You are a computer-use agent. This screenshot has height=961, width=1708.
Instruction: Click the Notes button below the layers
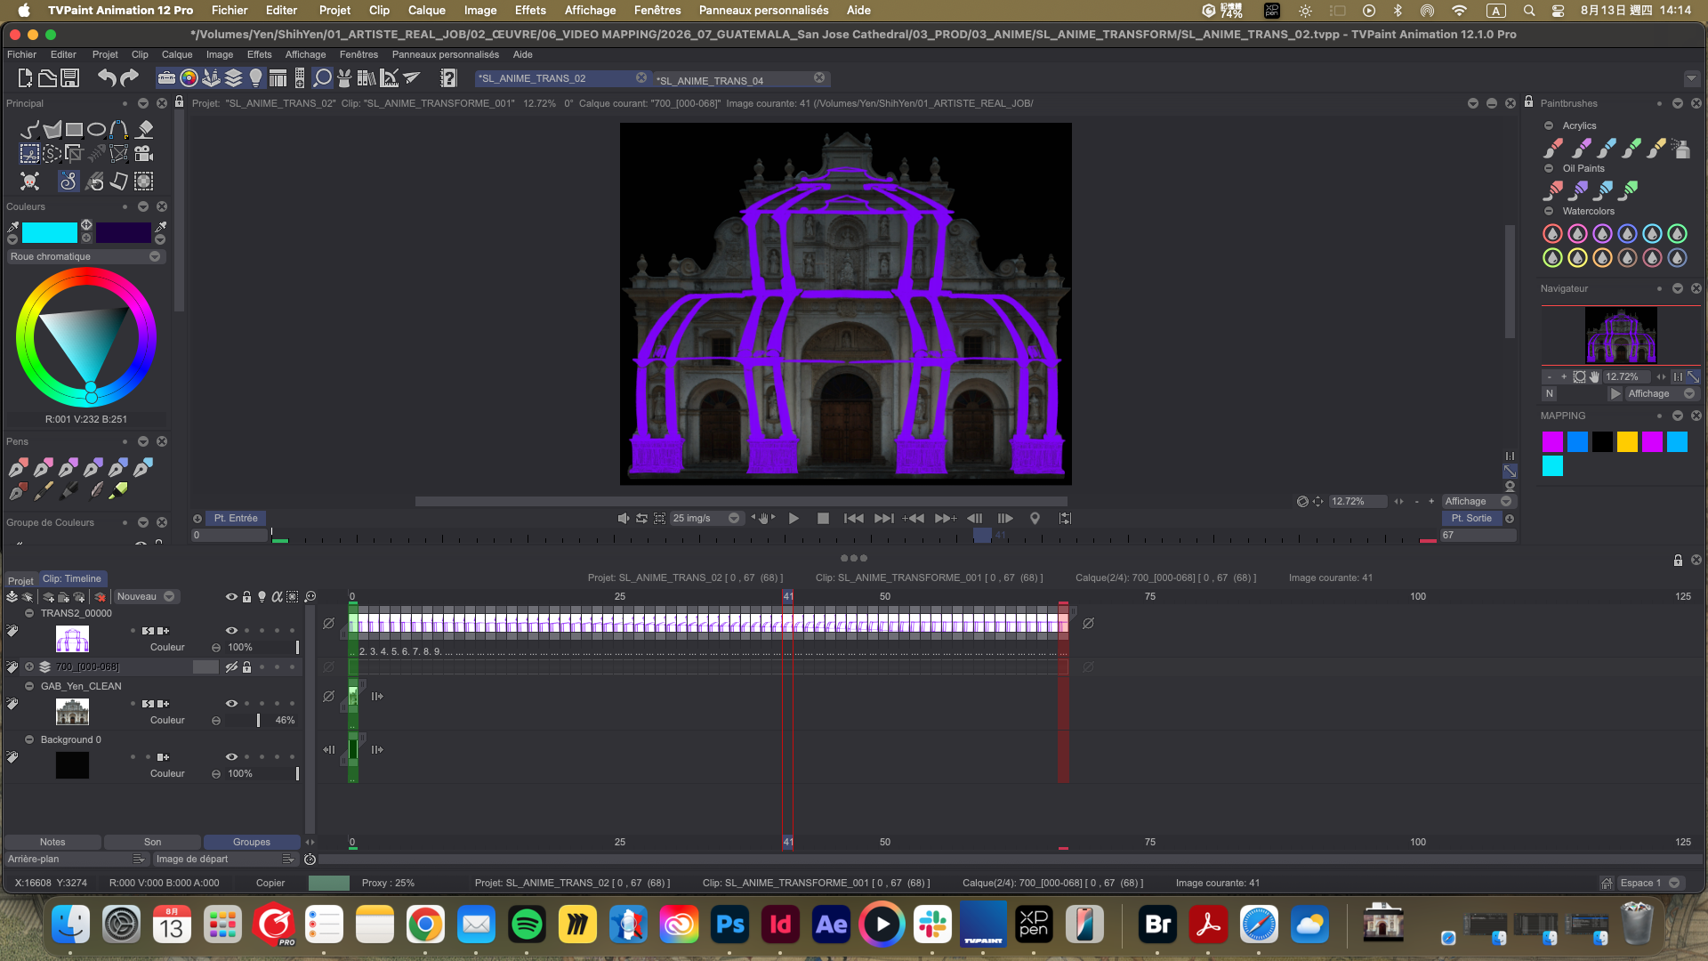tap(52, 843)
